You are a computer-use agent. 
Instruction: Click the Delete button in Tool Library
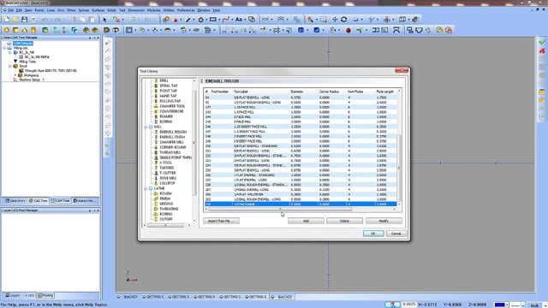click(344, 221)
